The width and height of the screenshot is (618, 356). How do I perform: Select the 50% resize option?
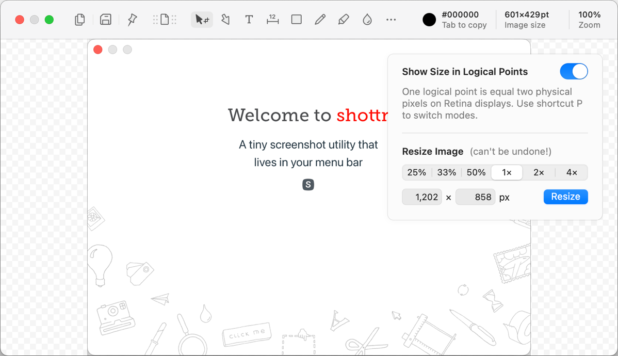476,173
